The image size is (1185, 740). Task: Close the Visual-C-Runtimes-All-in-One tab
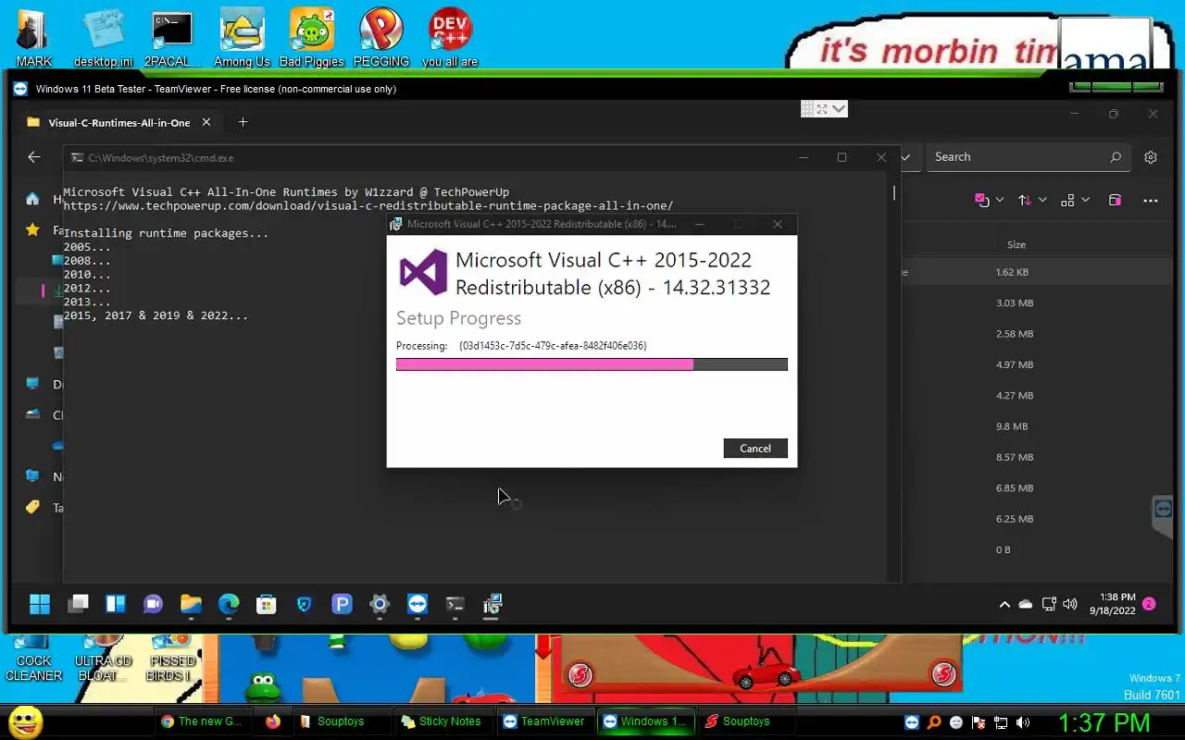pyautogui.click(x=206, y=122)
